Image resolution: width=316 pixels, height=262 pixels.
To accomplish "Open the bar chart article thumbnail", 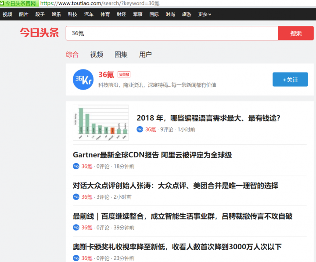I will (101, 123).
